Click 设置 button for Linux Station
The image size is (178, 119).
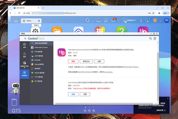85,94
